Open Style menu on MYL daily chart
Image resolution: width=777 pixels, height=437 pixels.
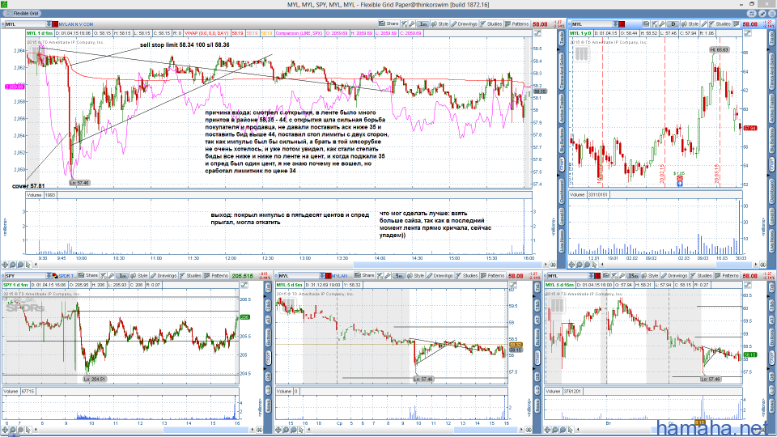click(690, 23)
